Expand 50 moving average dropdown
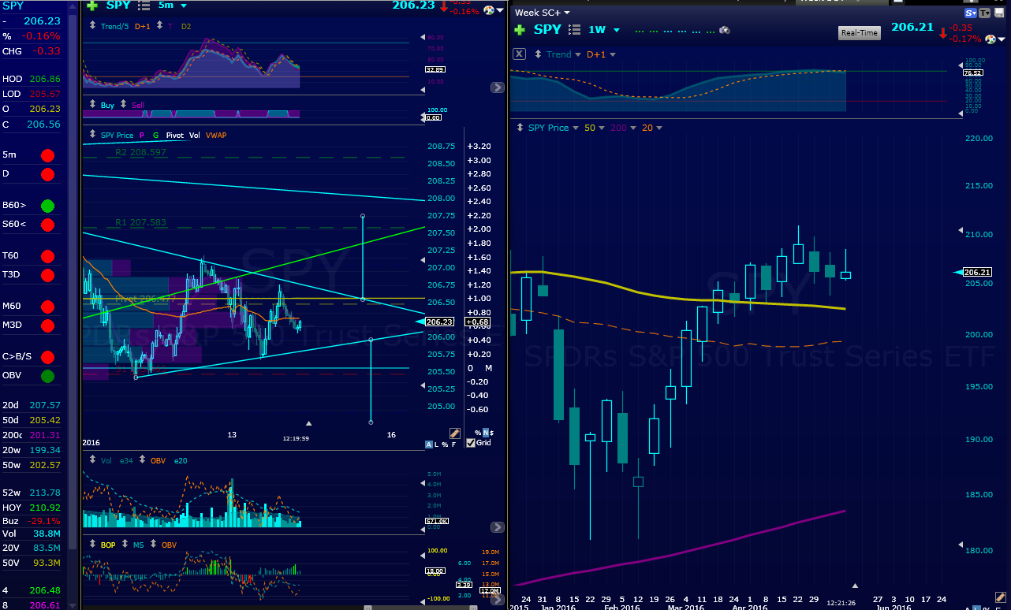This screenshot has width=1011, height=610. point(601,128)
